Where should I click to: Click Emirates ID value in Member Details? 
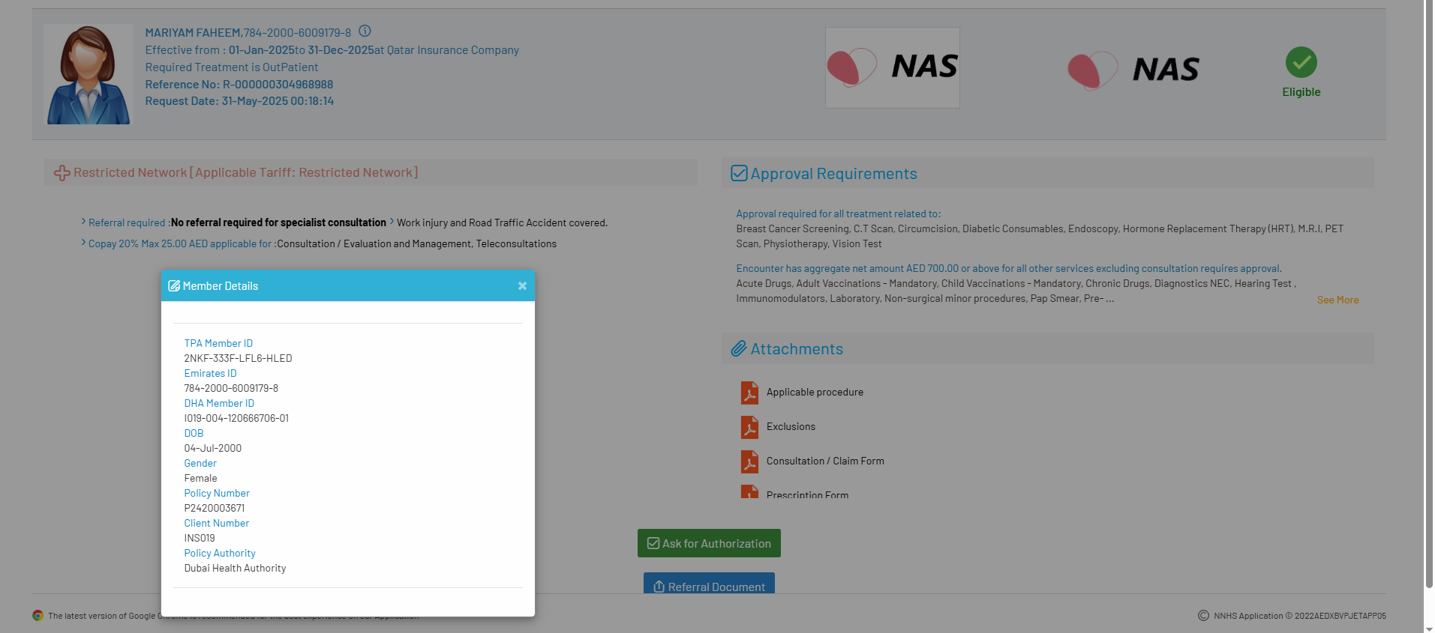click(231, 388)
